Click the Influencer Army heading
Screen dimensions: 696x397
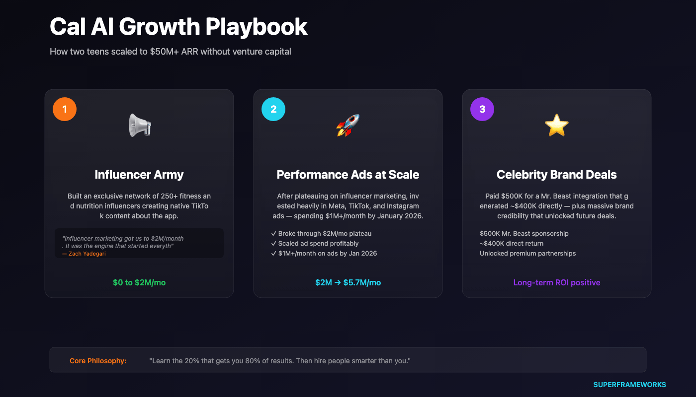point(139,175)
